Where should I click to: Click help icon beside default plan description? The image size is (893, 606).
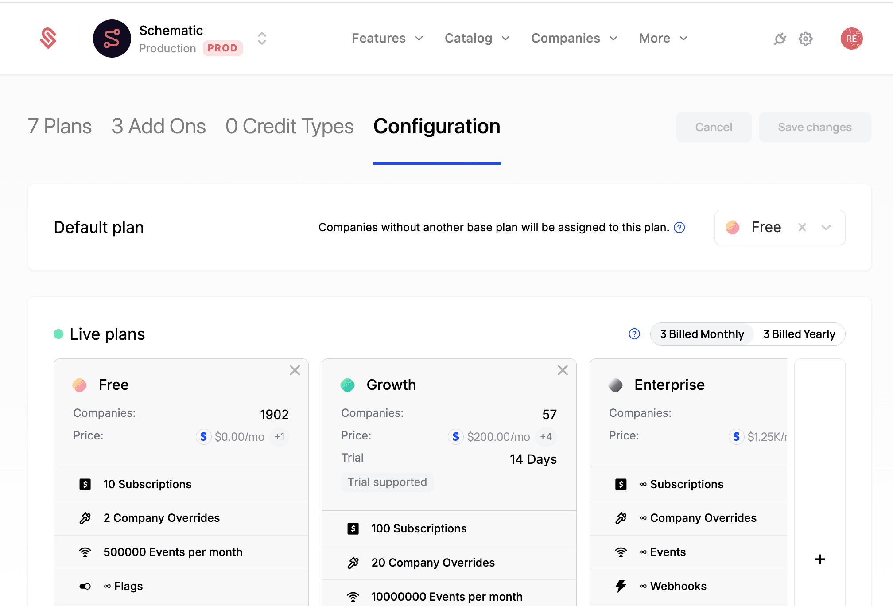pyautogui.click(x=679, y=228)
